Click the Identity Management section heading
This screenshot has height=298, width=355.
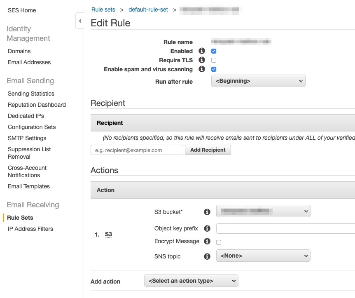(28, 33)
